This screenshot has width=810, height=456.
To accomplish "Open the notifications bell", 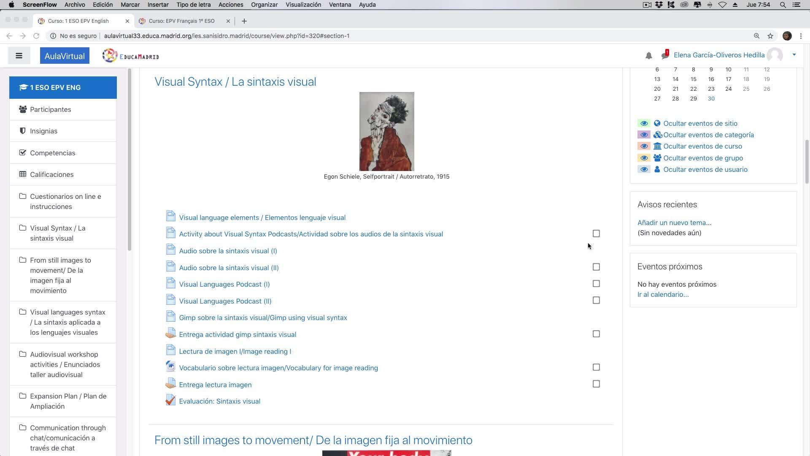I will [649, 55].
